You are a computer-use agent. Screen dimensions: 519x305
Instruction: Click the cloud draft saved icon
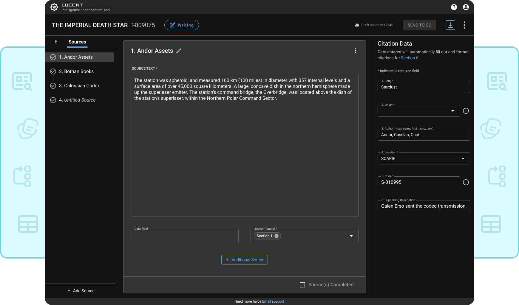[357, 25]
